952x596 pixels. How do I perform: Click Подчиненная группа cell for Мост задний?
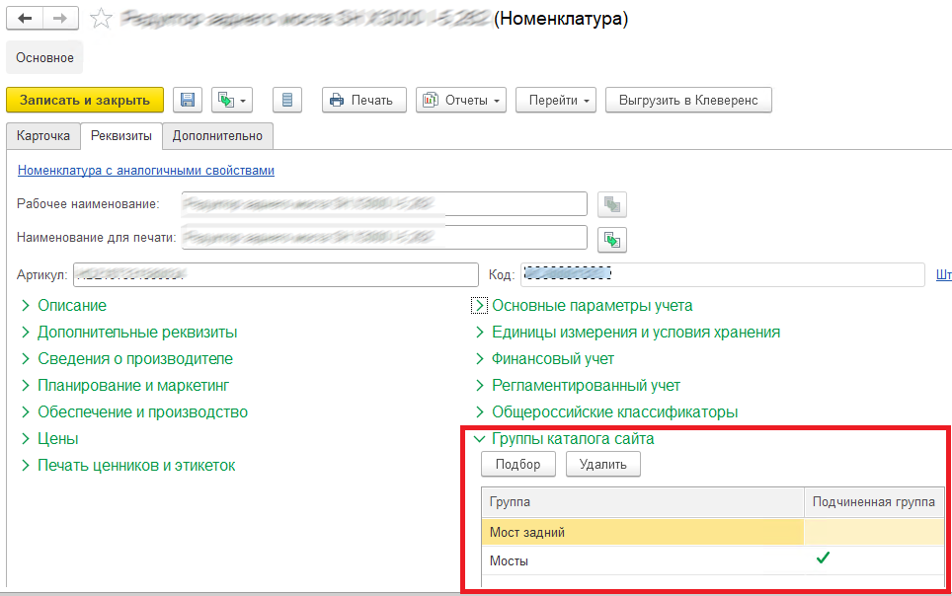[874, 532]
